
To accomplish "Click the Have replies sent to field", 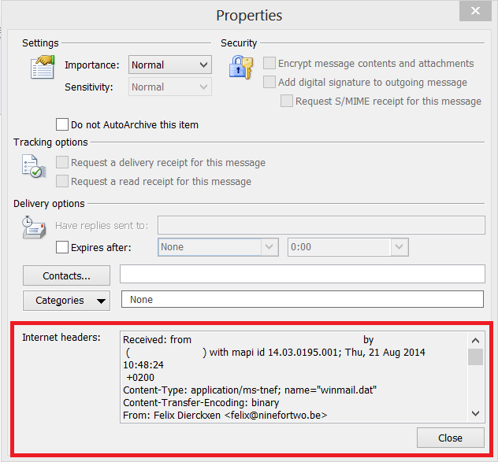I will coord(321,225).
